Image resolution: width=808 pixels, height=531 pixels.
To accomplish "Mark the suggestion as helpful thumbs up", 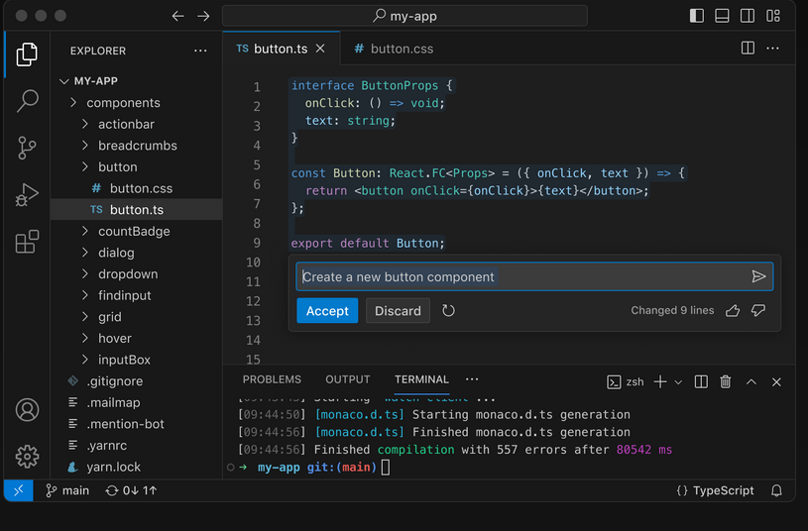I will click(733, 310).
